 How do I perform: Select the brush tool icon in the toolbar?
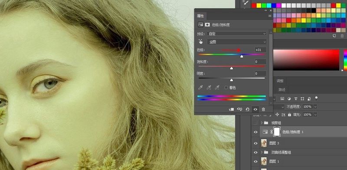(246, 2)
